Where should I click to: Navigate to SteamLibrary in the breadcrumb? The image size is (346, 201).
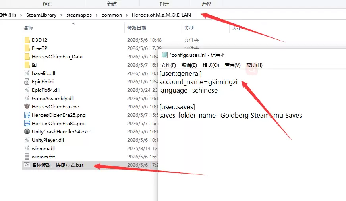click(x=41, y=15)
